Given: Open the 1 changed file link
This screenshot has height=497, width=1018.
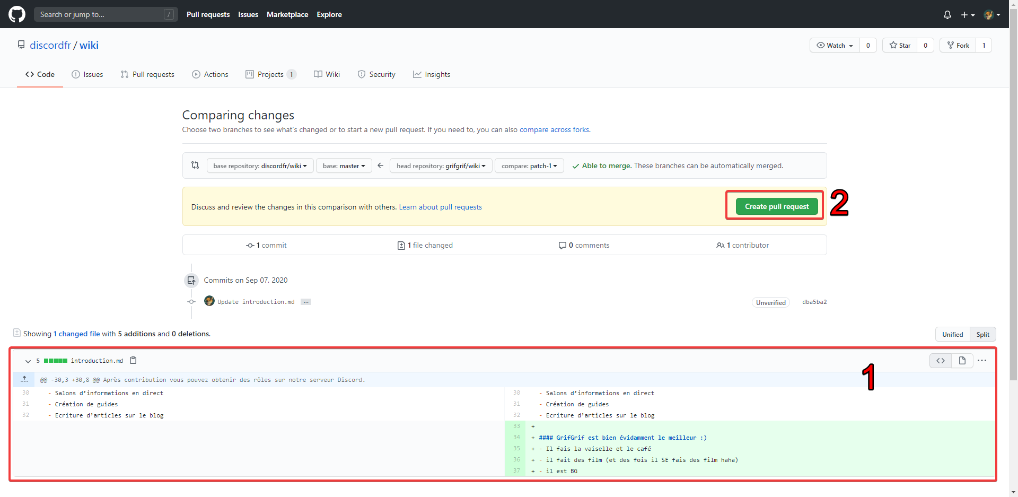Looking at the screenshot, I should click(76, 334).
